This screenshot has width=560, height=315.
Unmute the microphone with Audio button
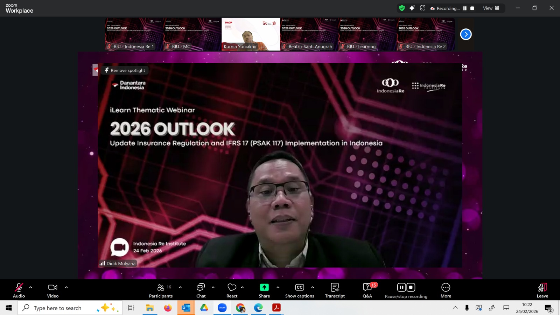click(x=19, y=290)
